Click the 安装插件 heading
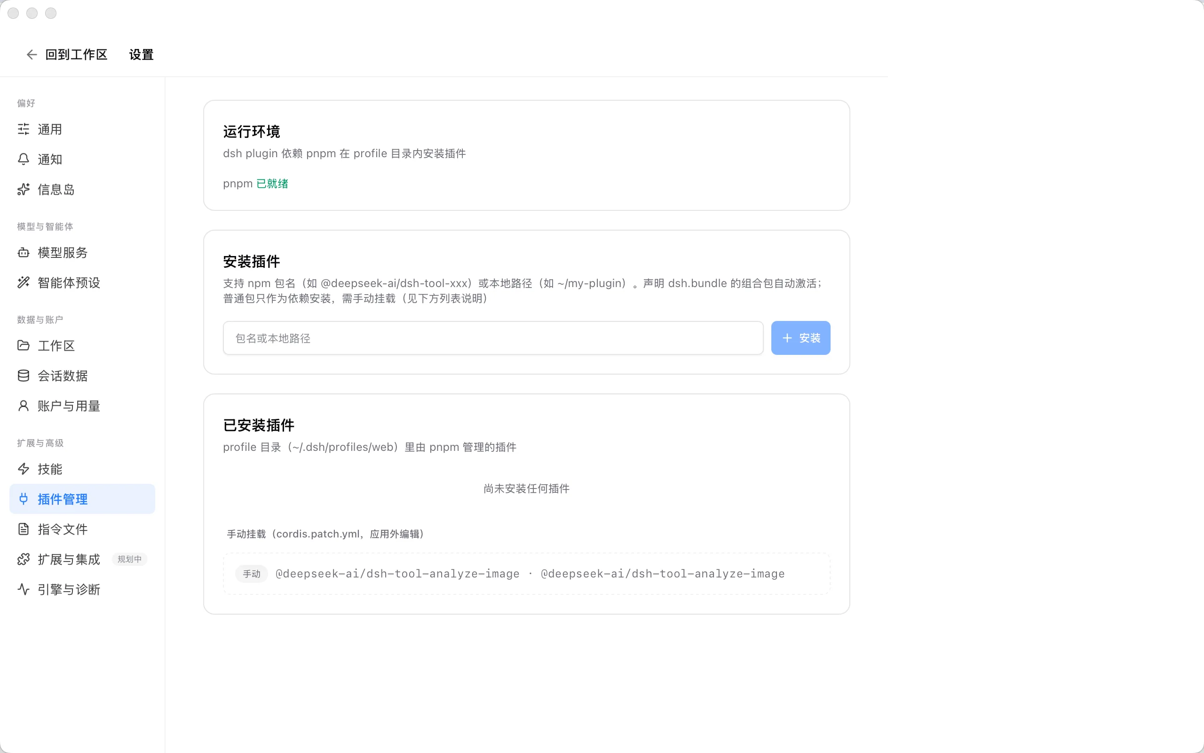The image size is (1204, 753). pyautogui.click(x=252, y=262)
